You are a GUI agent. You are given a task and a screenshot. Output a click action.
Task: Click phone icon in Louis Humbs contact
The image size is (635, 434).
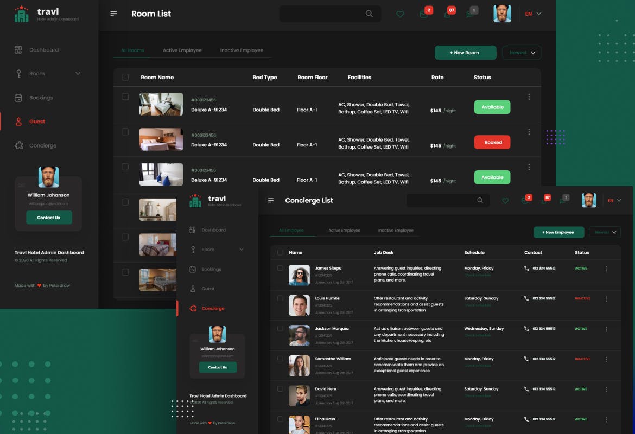(526, 298)
